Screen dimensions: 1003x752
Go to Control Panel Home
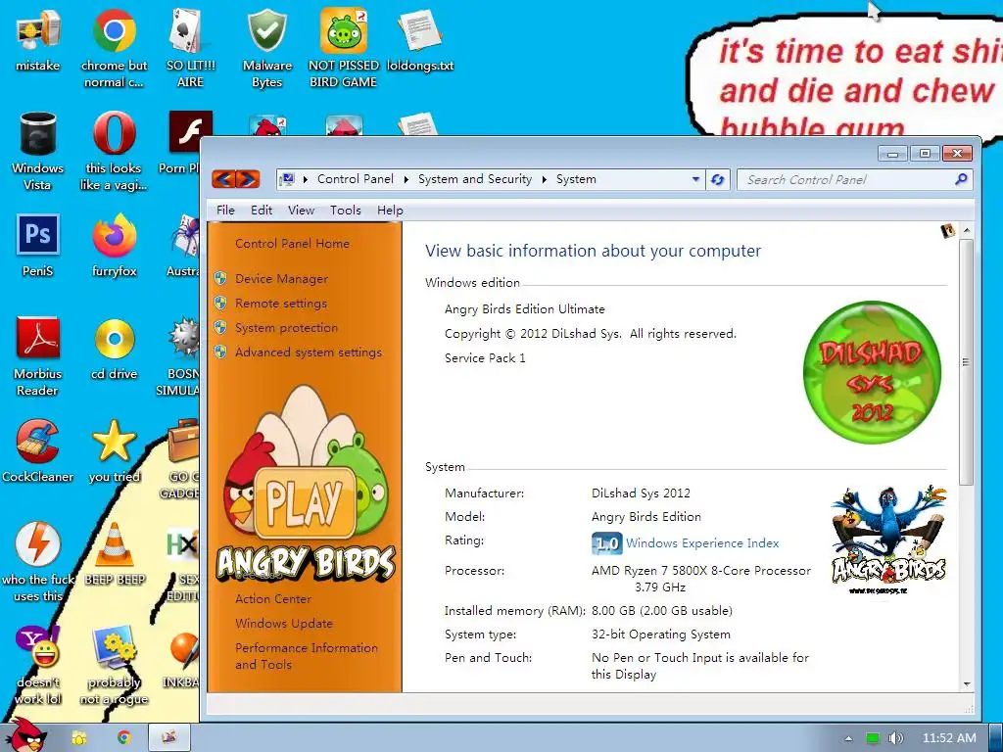click(292, 244)
